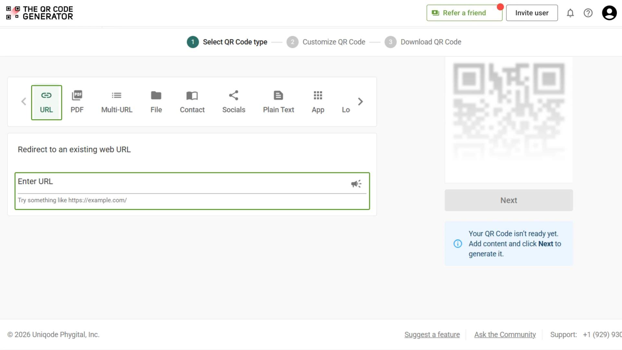The width and height of the screenshot is (622, 350).
Task: Select the Socials QR code type
Action: click(234, 102)
